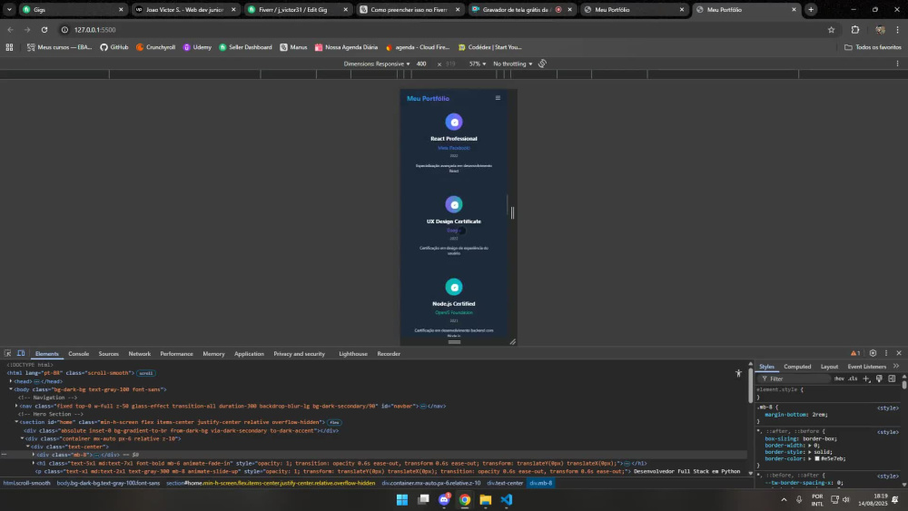
Task: Open the hamburger menu in Meu Portfólio page
Action: pos(498,98)
